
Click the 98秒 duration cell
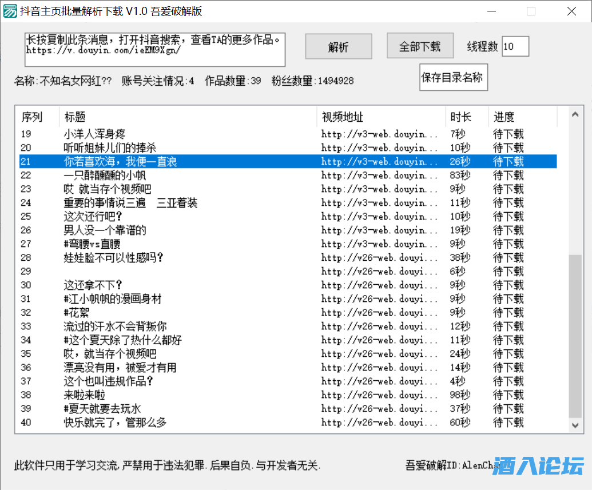(460, 395)
